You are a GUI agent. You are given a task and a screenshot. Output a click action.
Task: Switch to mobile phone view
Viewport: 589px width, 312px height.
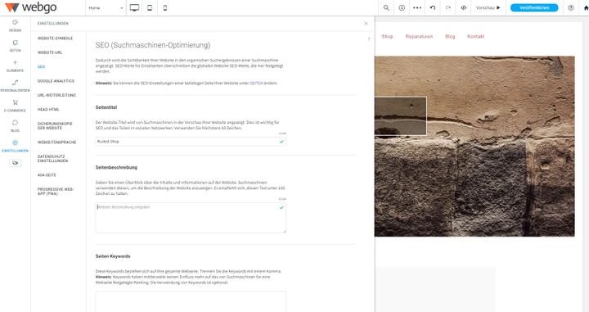(x=165, y=7)
